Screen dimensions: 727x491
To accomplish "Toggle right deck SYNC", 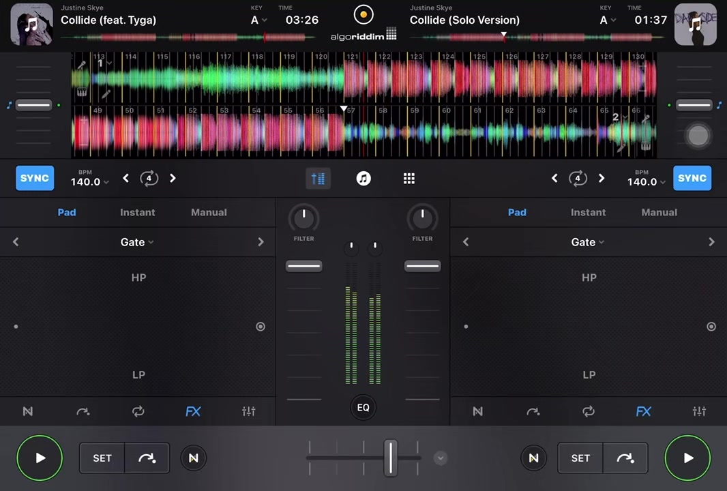I will [692, 178].
